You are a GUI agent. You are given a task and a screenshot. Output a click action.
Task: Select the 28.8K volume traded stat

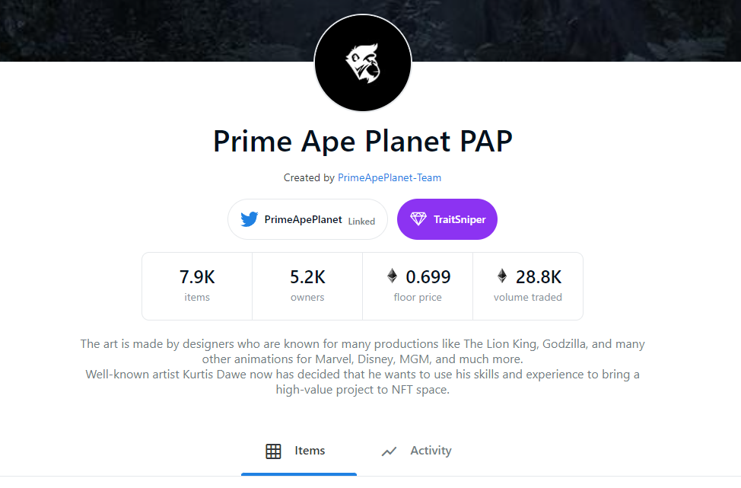(x=528, y=286)
